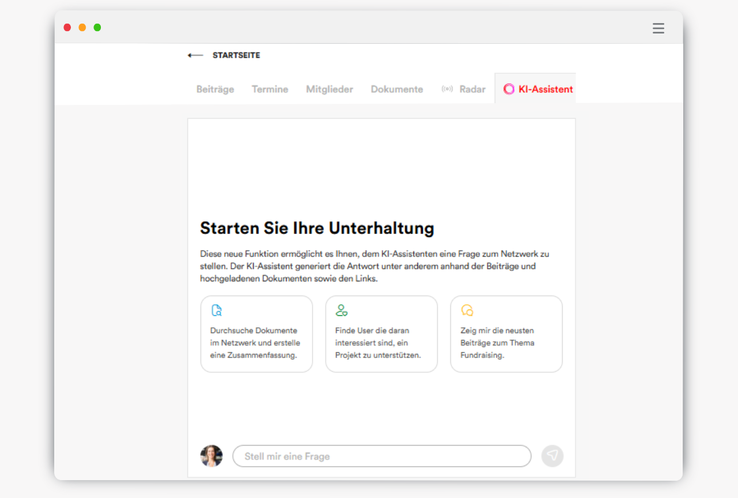Select the Dokumente tab
The width and height of the screenshot is (738, 498).
pyautogui.click(x=397, y=89)
